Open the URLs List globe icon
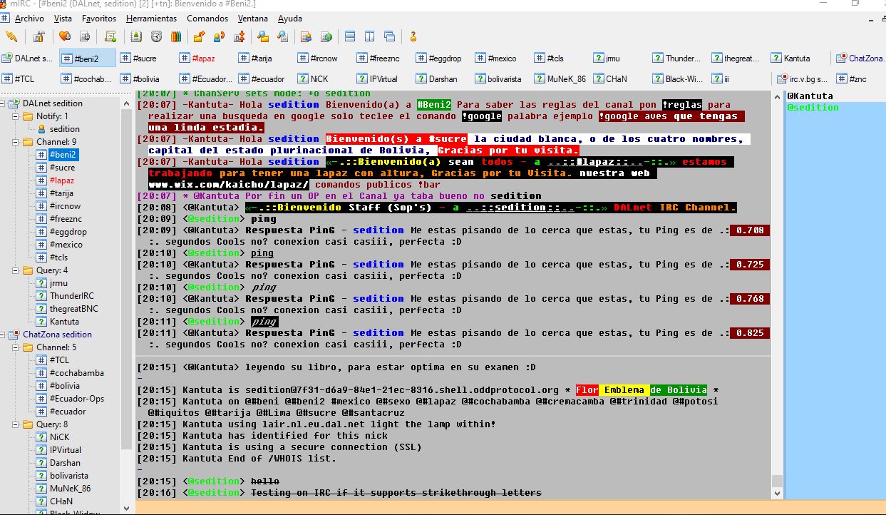 (326, 36)
